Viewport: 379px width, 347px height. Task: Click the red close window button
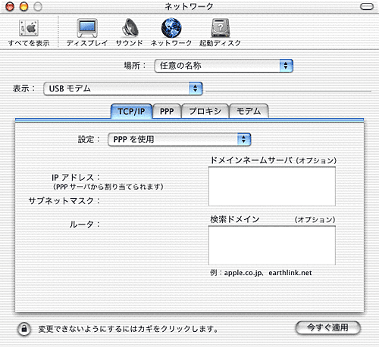(10, 7)
